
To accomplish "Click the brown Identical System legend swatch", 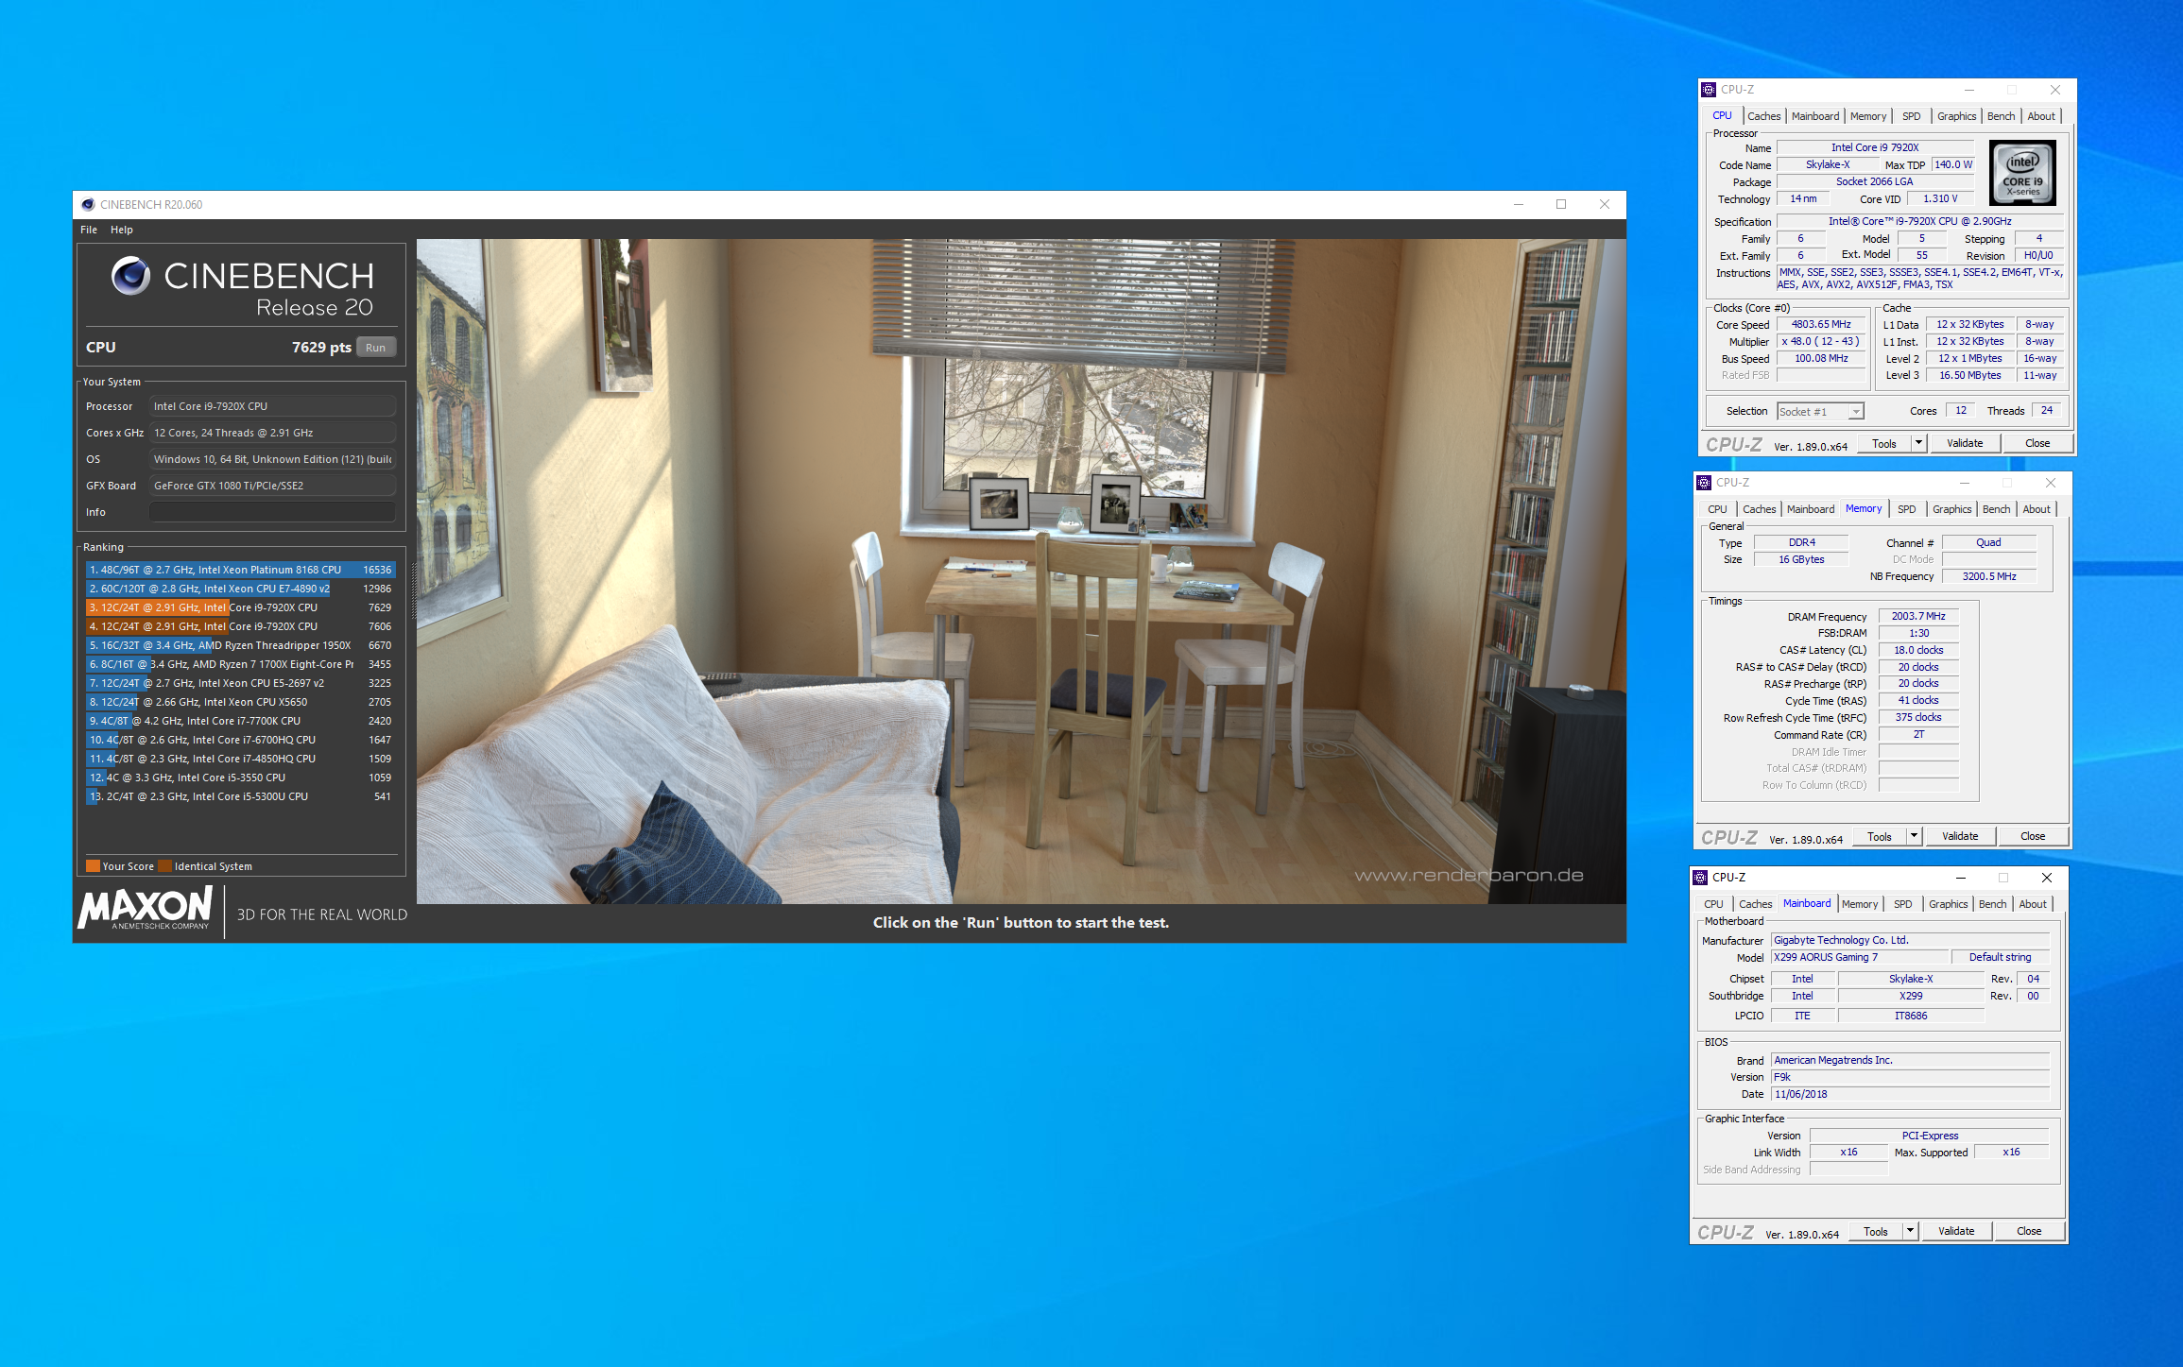I will (x=165, y=866).
